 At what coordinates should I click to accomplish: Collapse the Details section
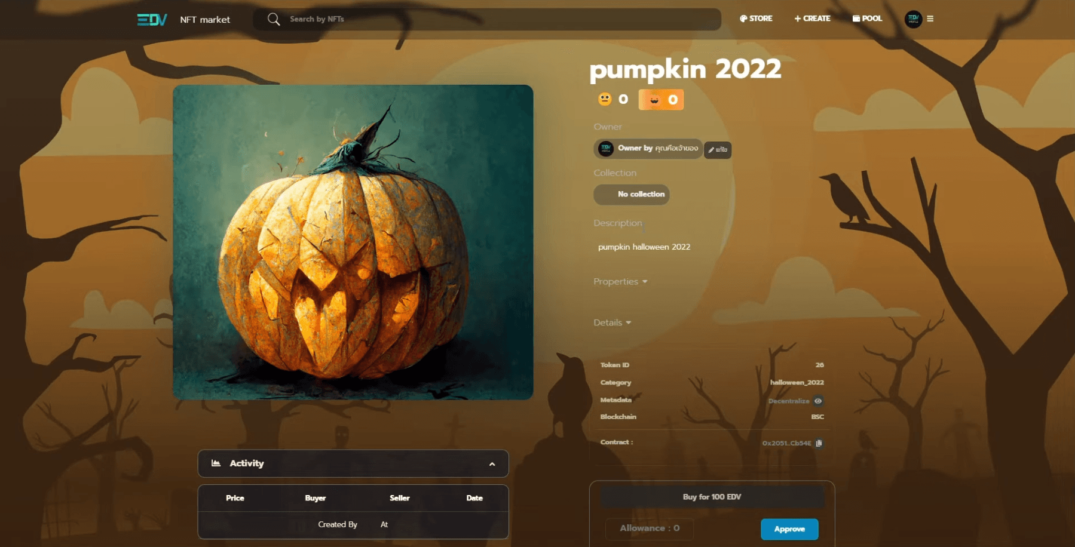pyautogui.click(x=612, y=322)
